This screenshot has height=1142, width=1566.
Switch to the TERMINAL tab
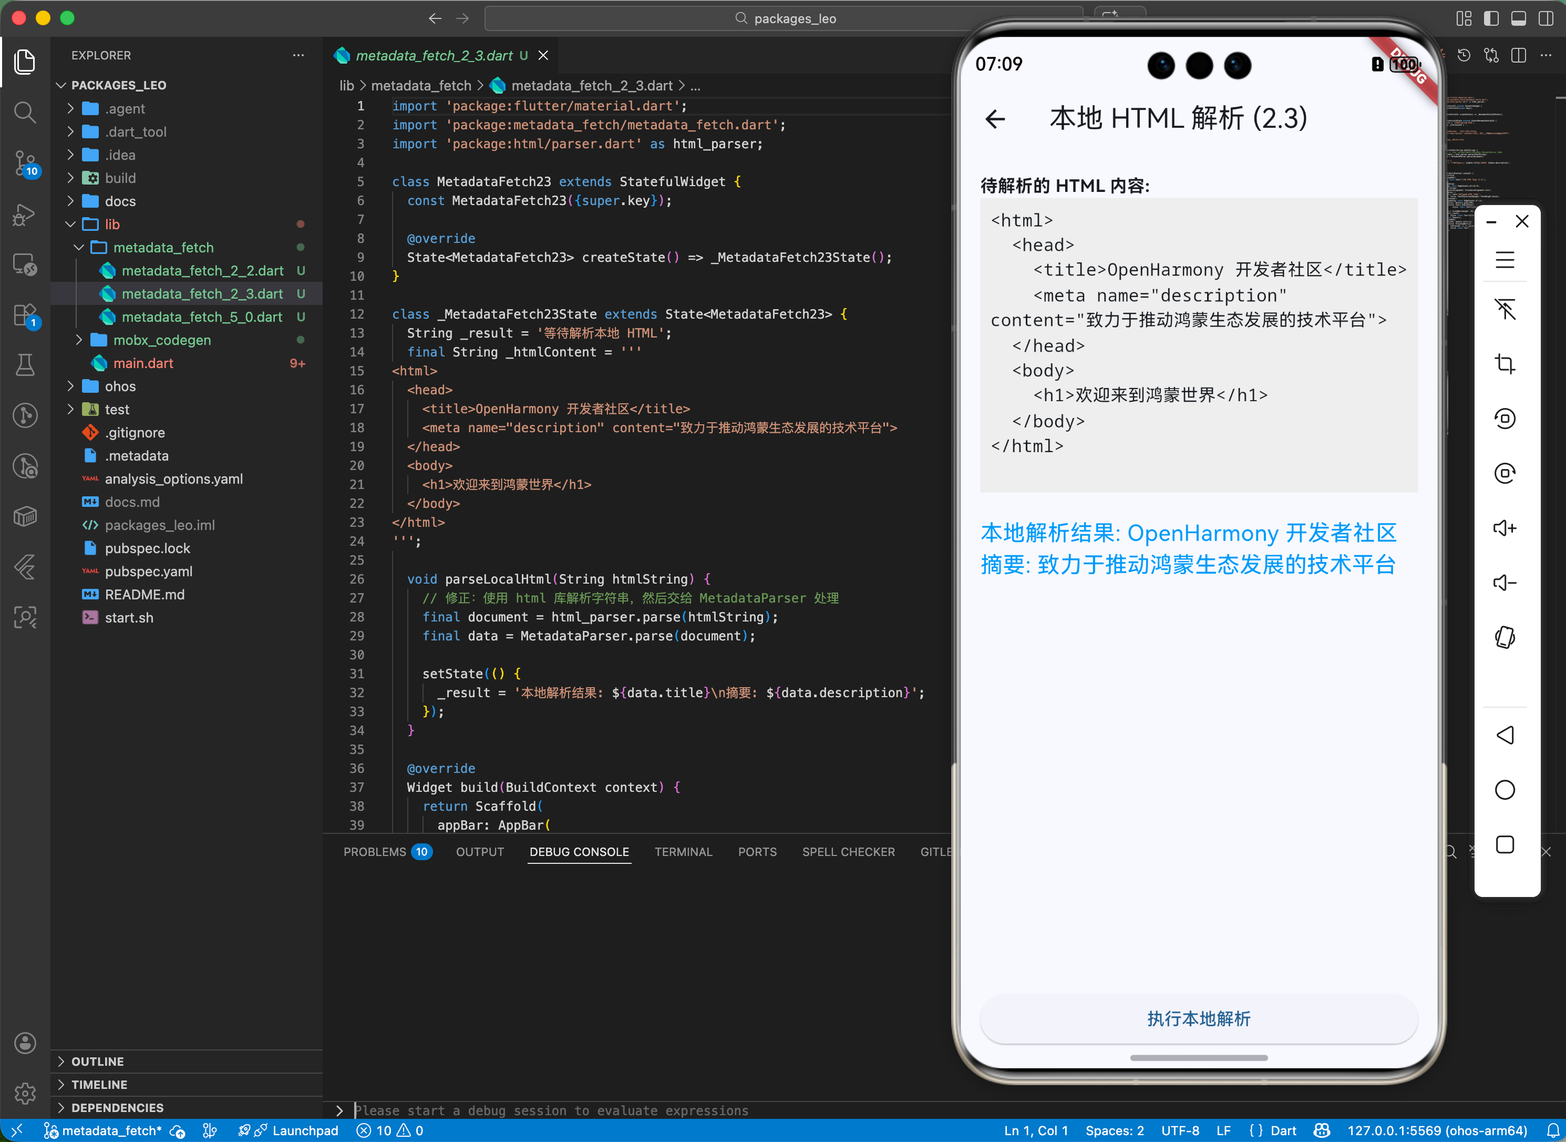pyautogui.click(x=683, y=852)
